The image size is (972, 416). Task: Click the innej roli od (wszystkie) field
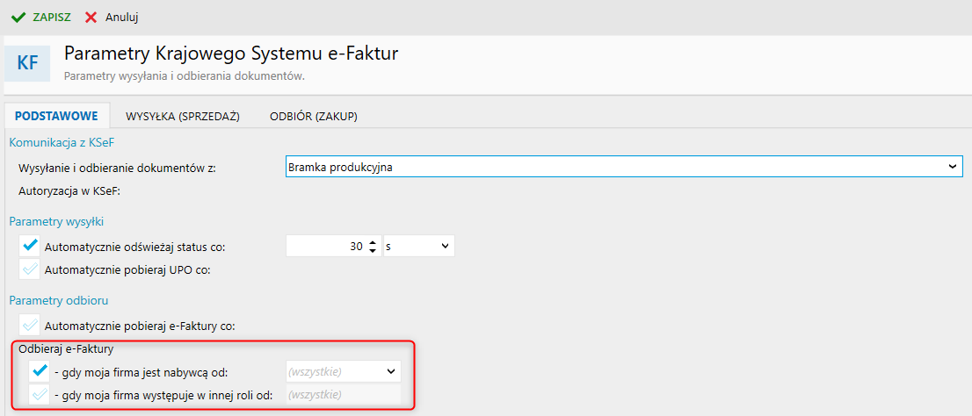[343, 394]
